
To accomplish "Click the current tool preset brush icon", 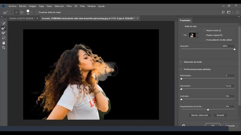I will (x=6, y=12).
